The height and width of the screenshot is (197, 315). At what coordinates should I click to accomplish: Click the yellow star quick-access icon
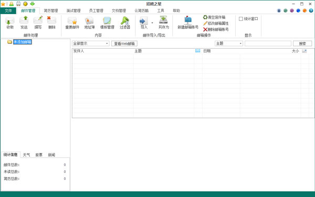click(x=3, y=4)
